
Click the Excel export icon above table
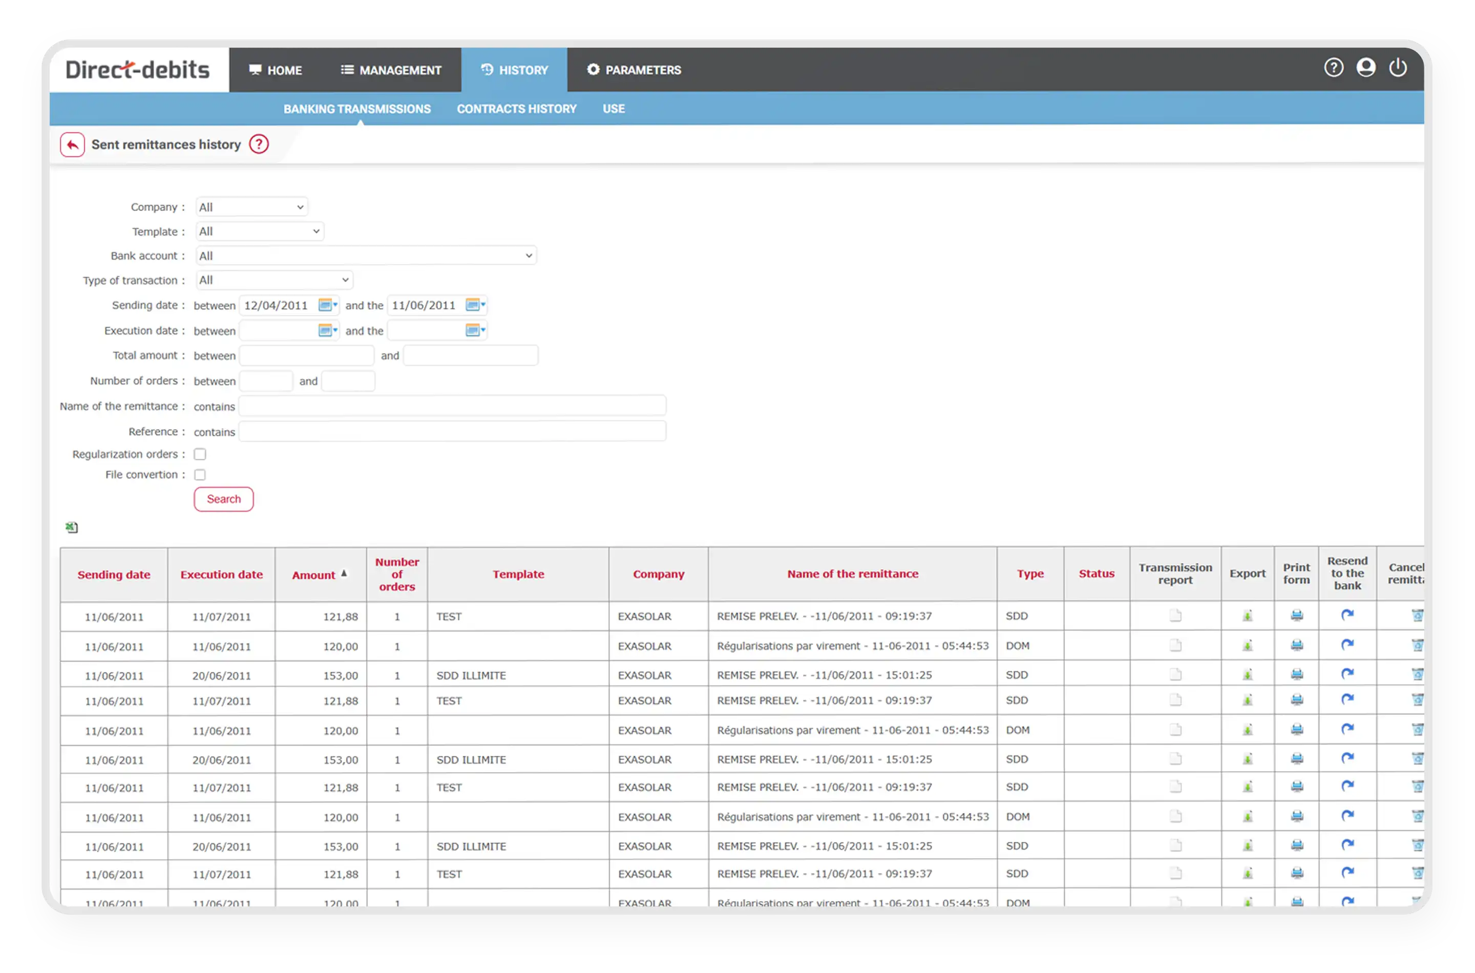pos(72,527)
